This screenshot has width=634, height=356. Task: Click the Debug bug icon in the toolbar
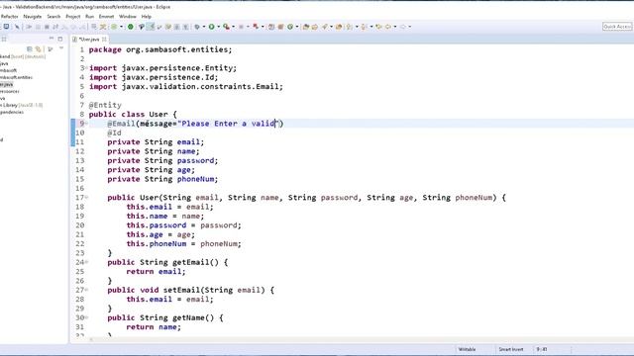click(x=197, y=27)
